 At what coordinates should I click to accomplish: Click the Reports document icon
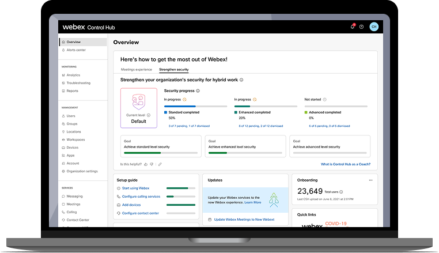tap(63, 91)
